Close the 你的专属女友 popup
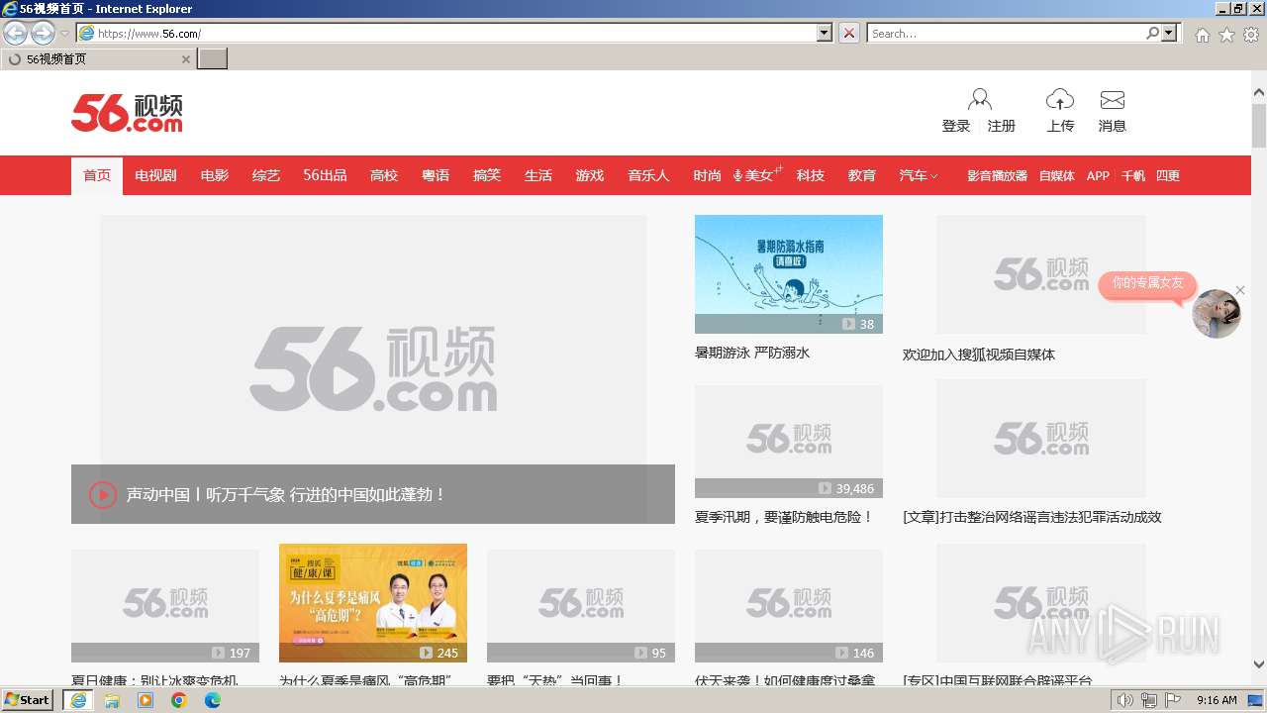 coord(1240,290)
